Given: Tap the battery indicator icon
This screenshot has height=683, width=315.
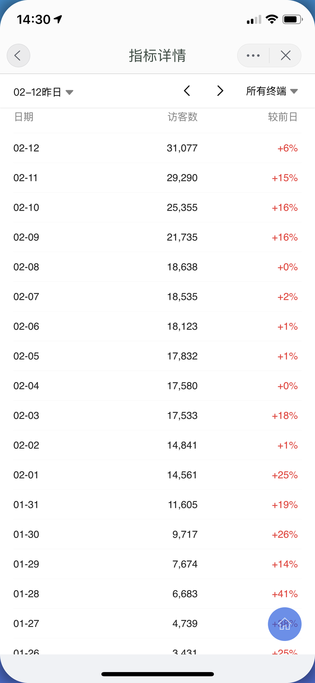Looking at the screenshot, I should pos(292,19).
